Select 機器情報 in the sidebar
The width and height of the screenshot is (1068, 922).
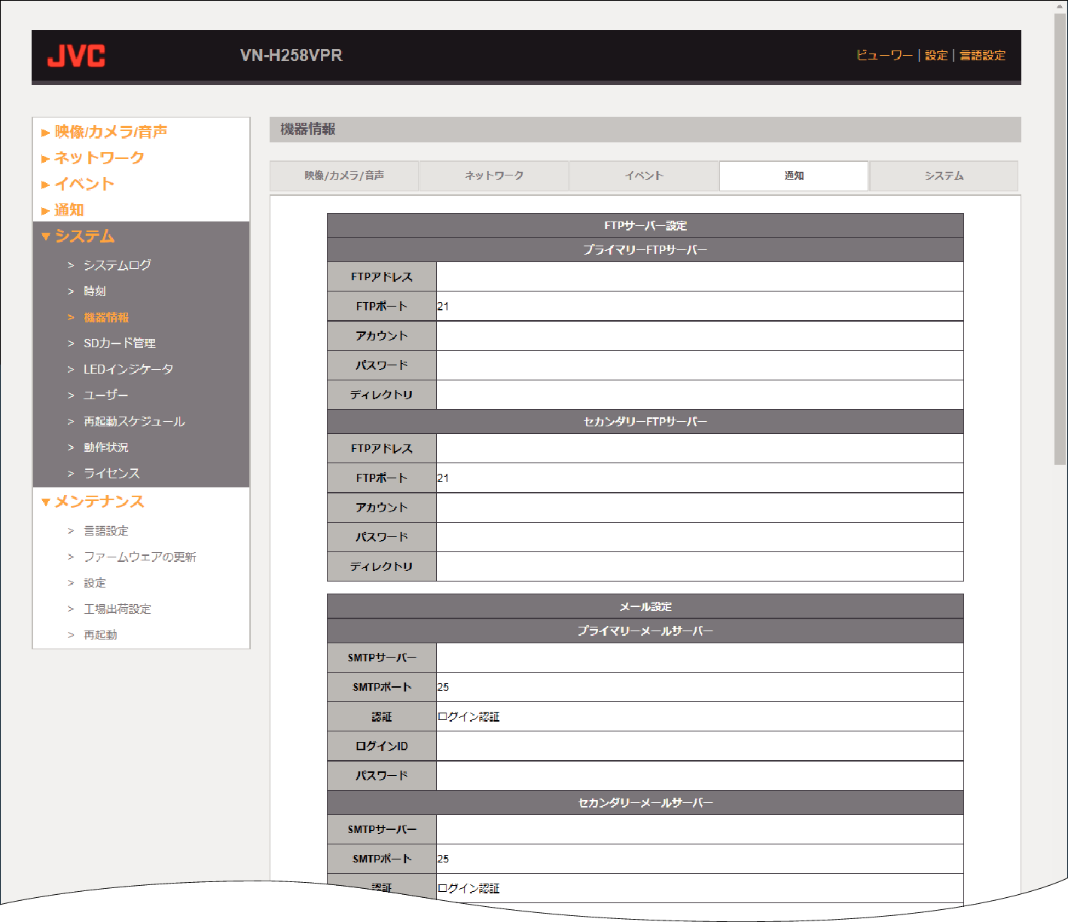(x=106, y=317)
